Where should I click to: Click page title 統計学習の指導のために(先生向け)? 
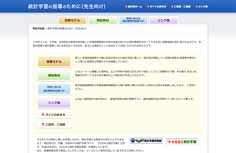click(67, 6)
